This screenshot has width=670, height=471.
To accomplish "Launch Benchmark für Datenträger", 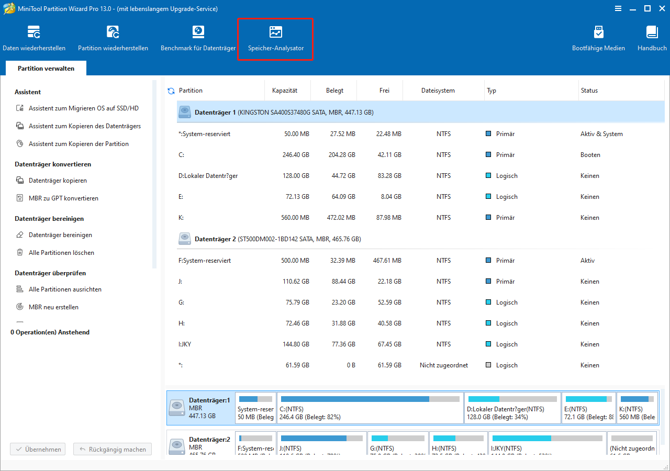I will 198,37.
